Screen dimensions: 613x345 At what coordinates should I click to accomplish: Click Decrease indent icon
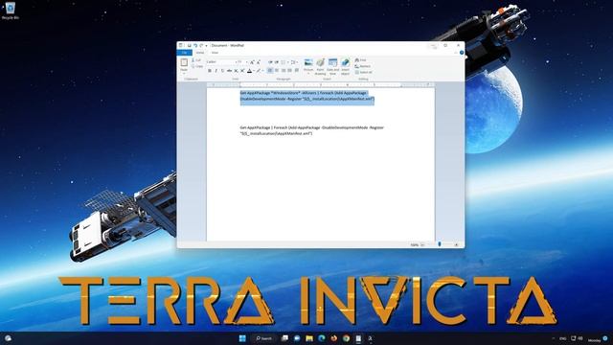[x=270, y=62]
